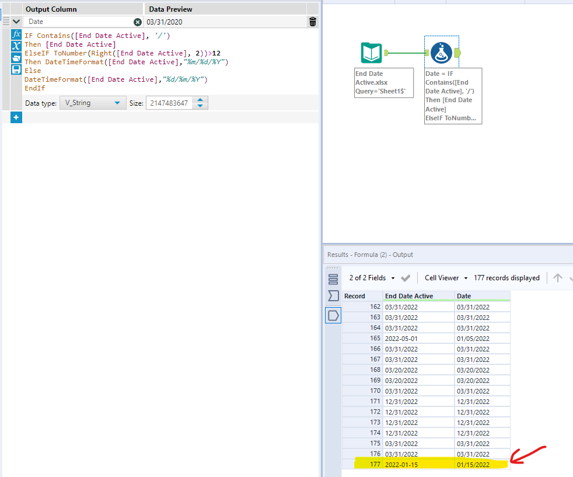Open the Cell Viewer dropdown
Image resolution: width=573 pixels, height=477 pixels.
tap(446, 278)
